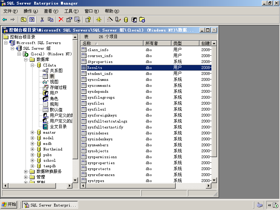Open the 查看(V) menu
Viewport: 280px width, 210px height.
tap(51, 11)
